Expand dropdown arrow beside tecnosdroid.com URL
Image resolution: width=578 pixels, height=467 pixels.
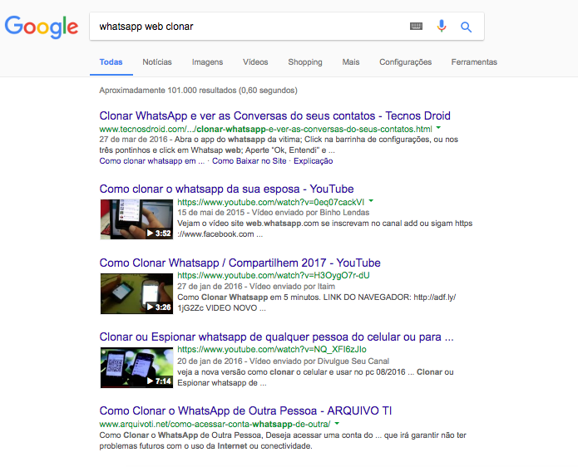(x=438, y=128)
